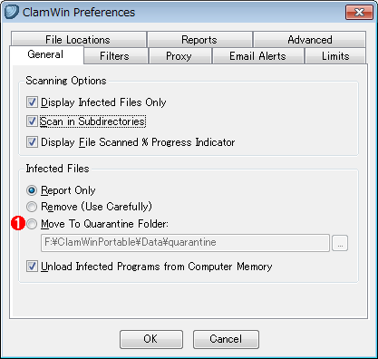Image resolution: width=378 pixels, height=359 pixels.
Task: Select Report Only radio option
Action: 32,190
